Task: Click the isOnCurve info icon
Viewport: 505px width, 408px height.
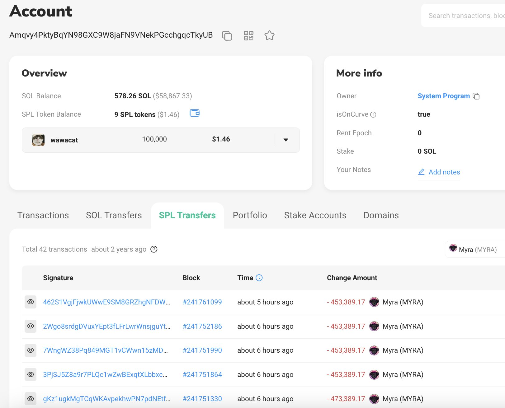Action: pos(373,115)
